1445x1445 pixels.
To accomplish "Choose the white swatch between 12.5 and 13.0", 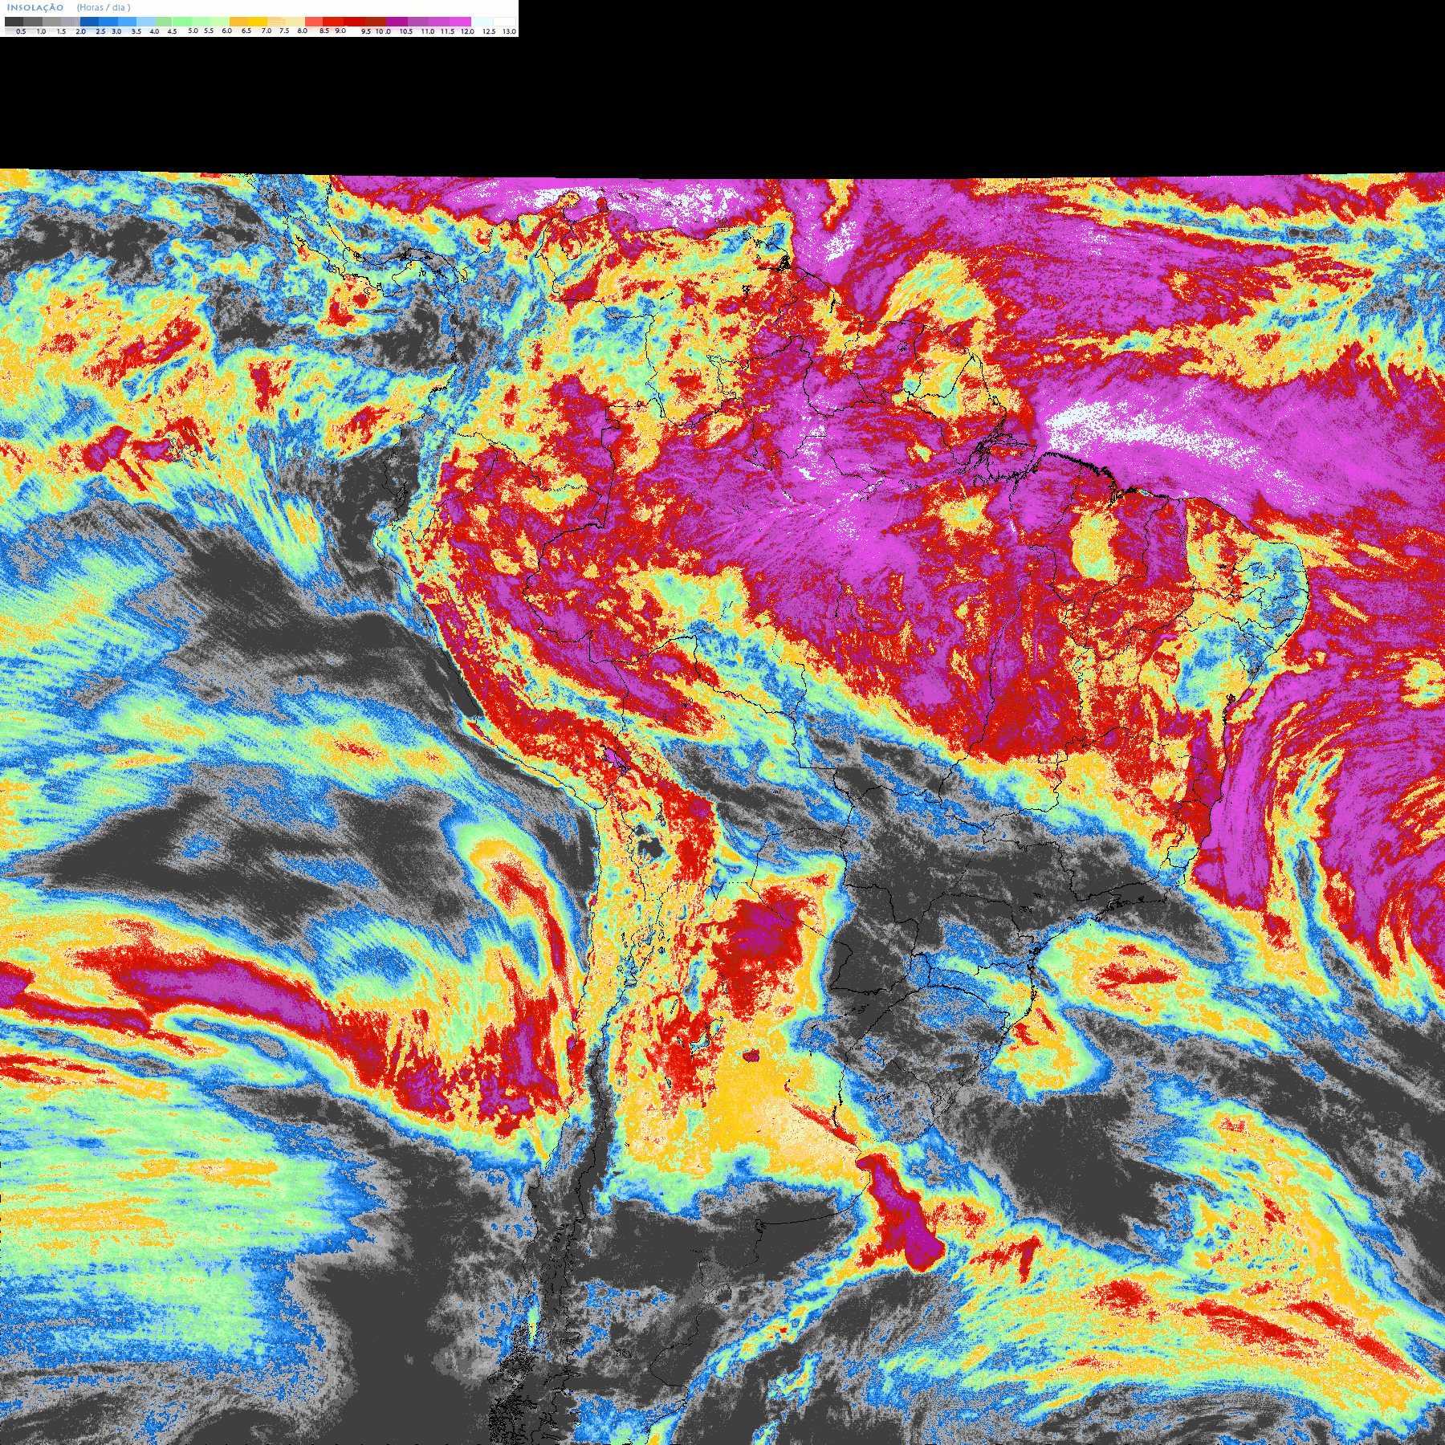I will pos(504,22).
